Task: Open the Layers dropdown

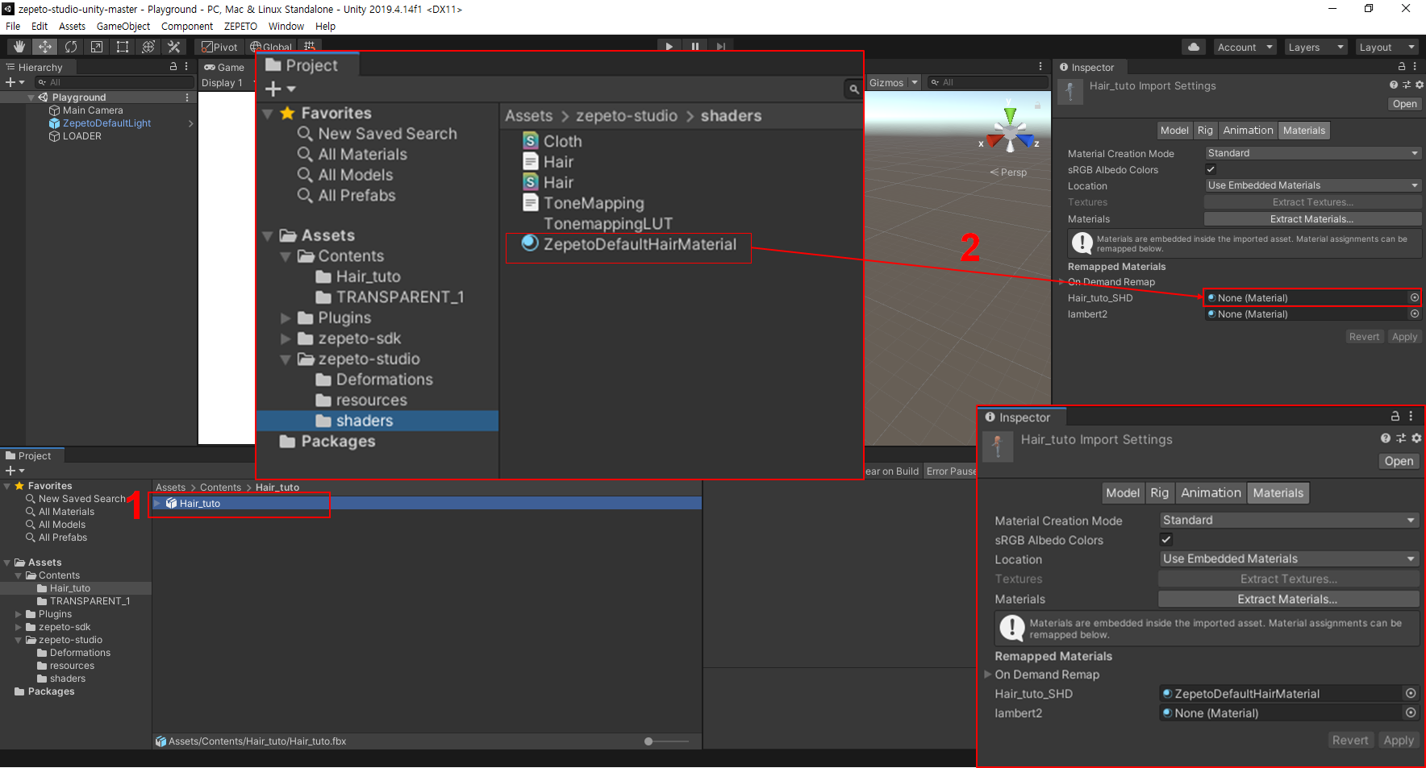Action: click(x=1316, y=47)
